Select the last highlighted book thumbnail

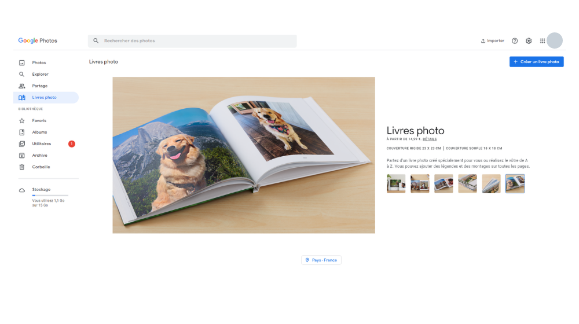coord(515,183)
